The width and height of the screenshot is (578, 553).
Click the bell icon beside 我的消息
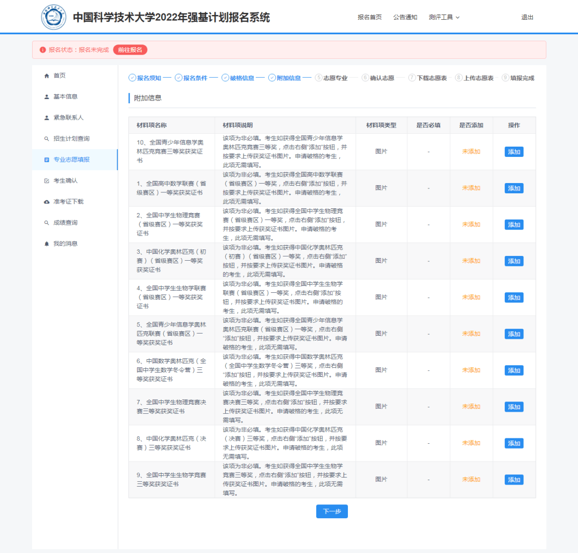tap(47, 244)
